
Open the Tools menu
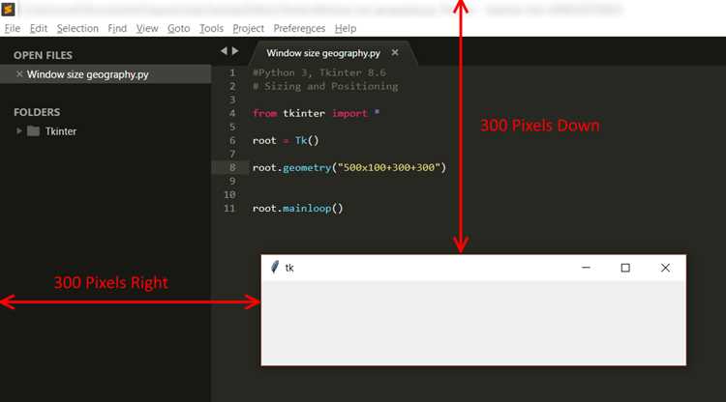pyautogui.click(x=211, y=29)
